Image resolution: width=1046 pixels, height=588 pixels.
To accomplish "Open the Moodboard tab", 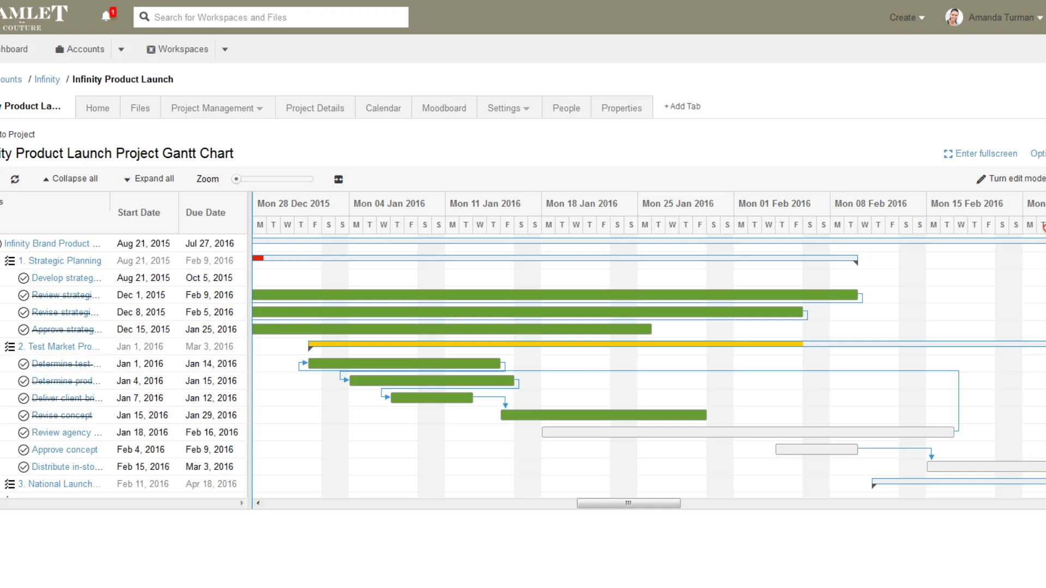I will click(x=444, y=108).
